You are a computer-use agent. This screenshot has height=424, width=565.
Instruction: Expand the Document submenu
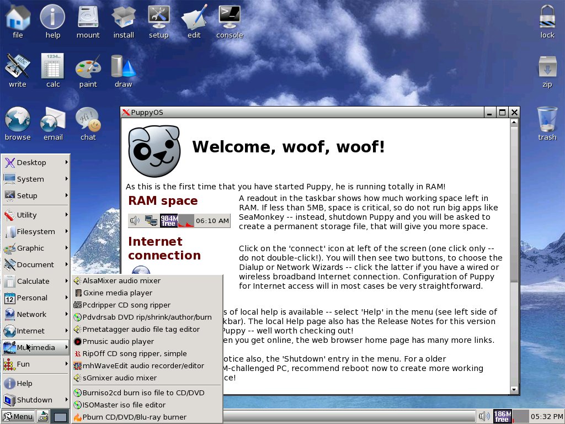point(35,265)
